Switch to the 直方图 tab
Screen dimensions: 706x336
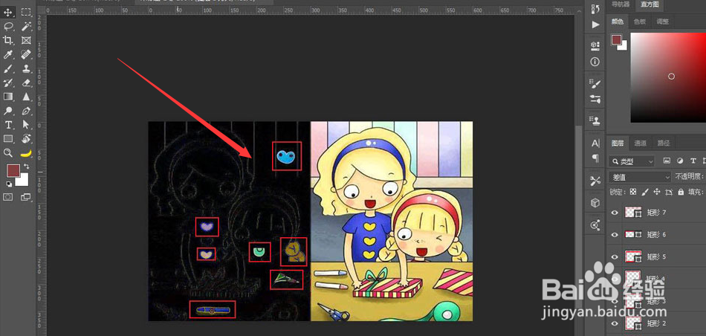point(650,4)
